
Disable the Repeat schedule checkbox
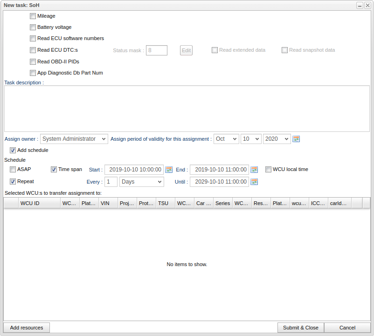pyautogui.click(x=13, y=181)
